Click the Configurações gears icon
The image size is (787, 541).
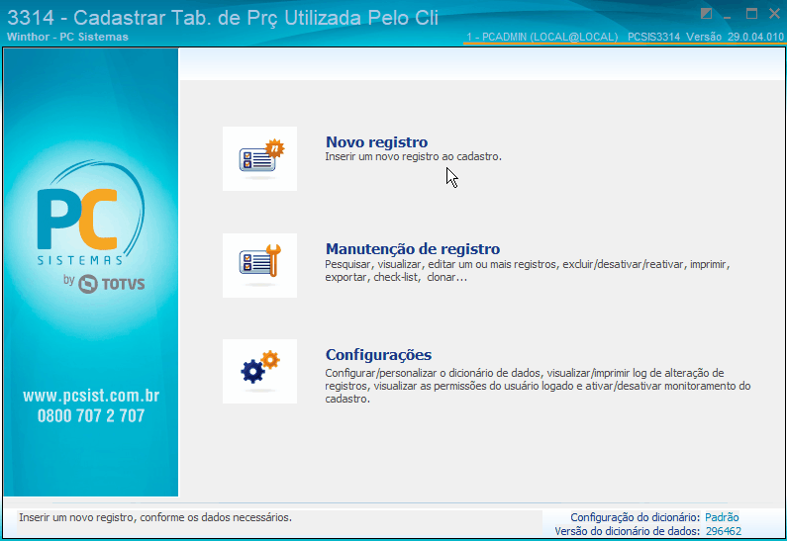pos(259,371)
